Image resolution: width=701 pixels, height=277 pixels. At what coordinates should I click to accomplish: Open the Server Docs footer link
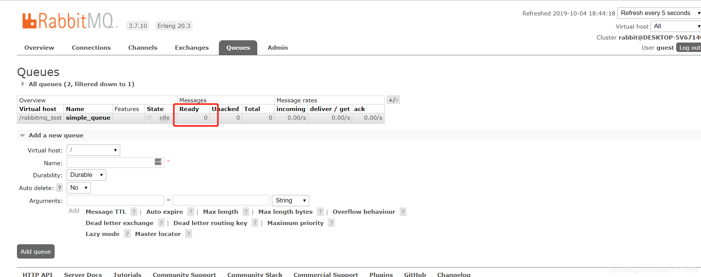pos(83,274)
